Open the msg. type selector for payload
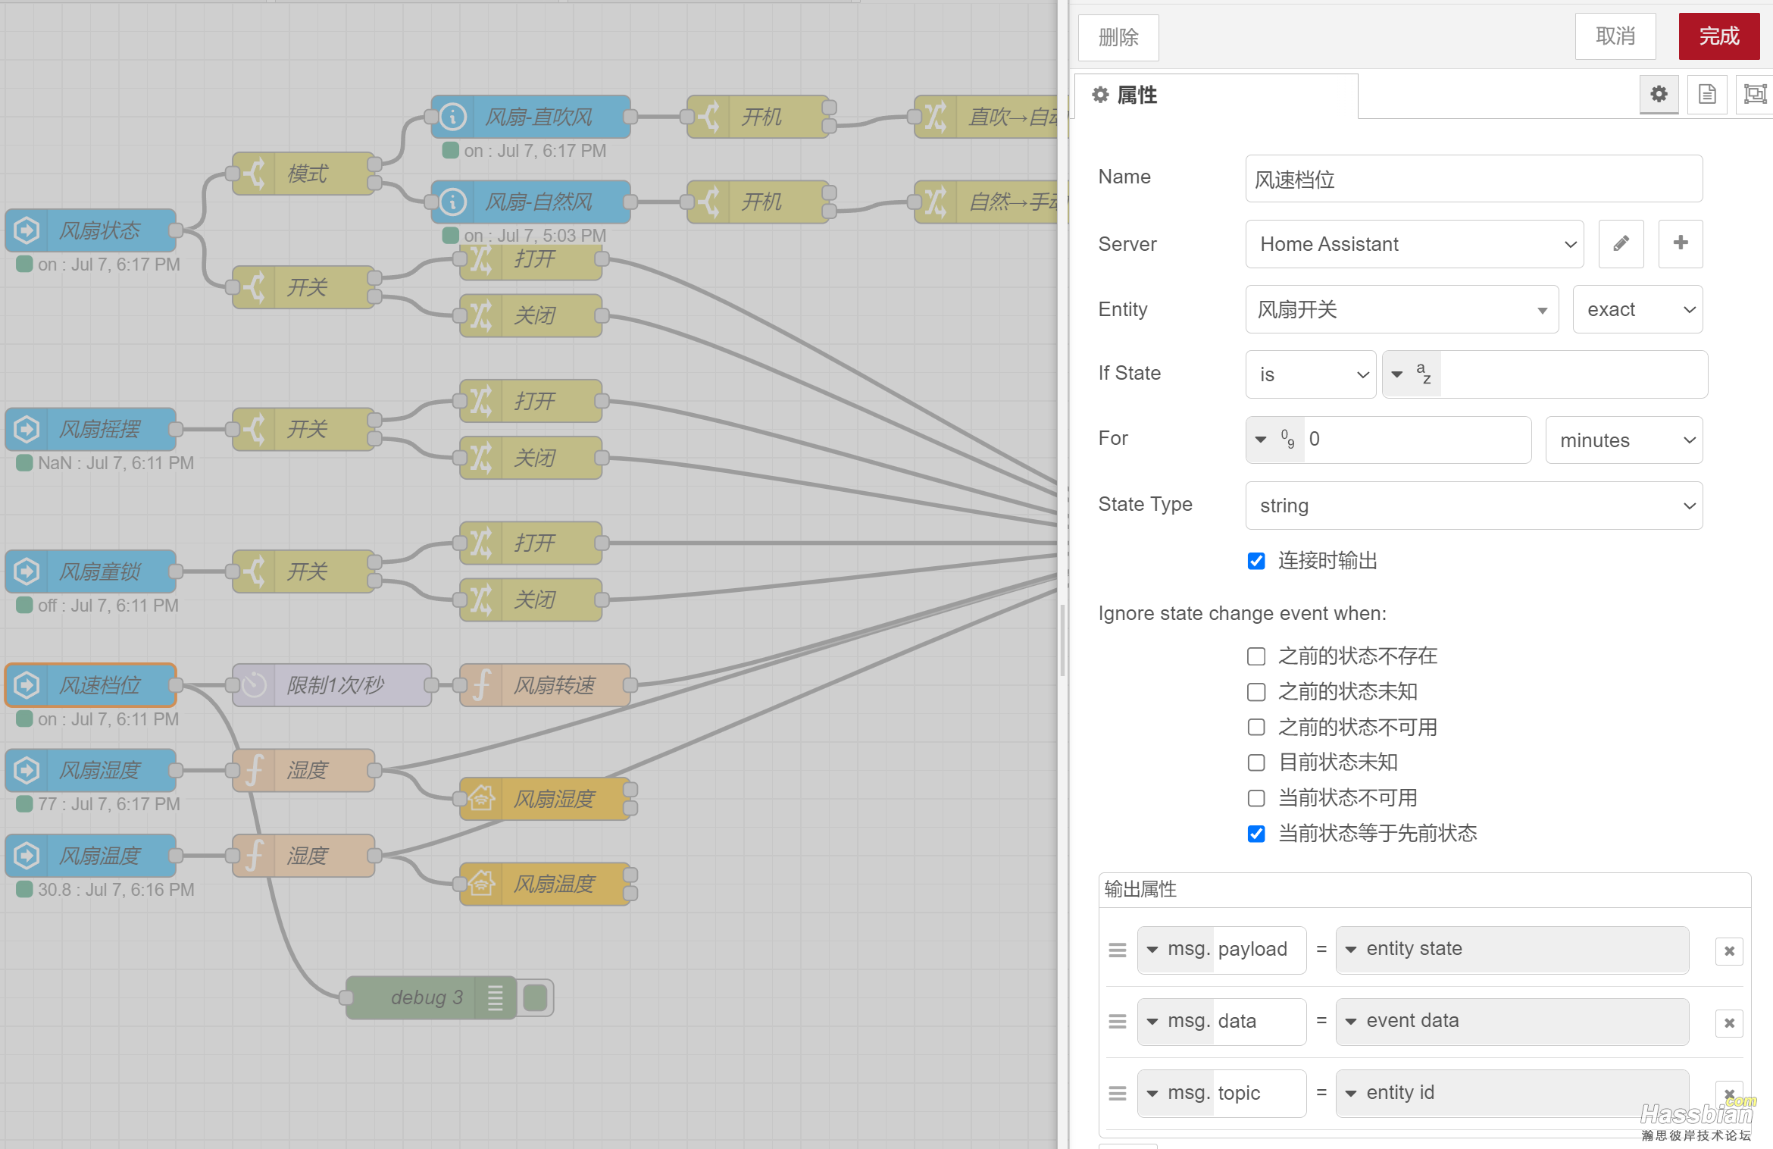Screen dimensions: 1773x1149 click(x=1176, y=949)
